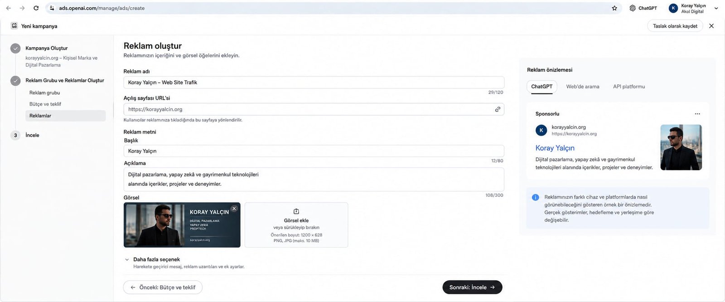725x302 pixels.
Task: Expand the account dropdown chevron
Action: point(716,8)
